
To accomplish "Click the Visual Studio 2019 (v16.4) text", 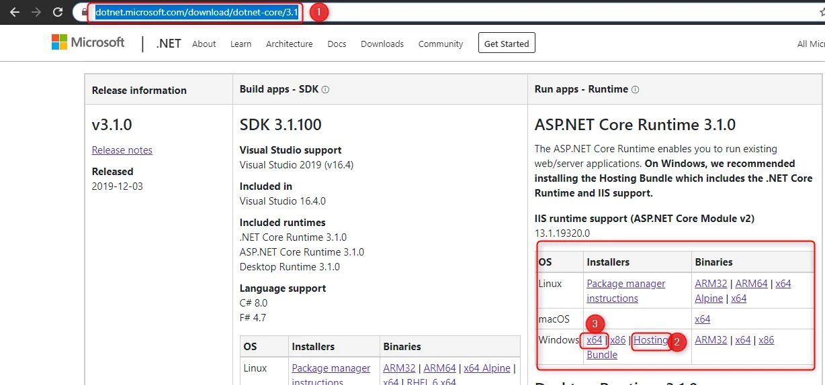I will 296,165.
